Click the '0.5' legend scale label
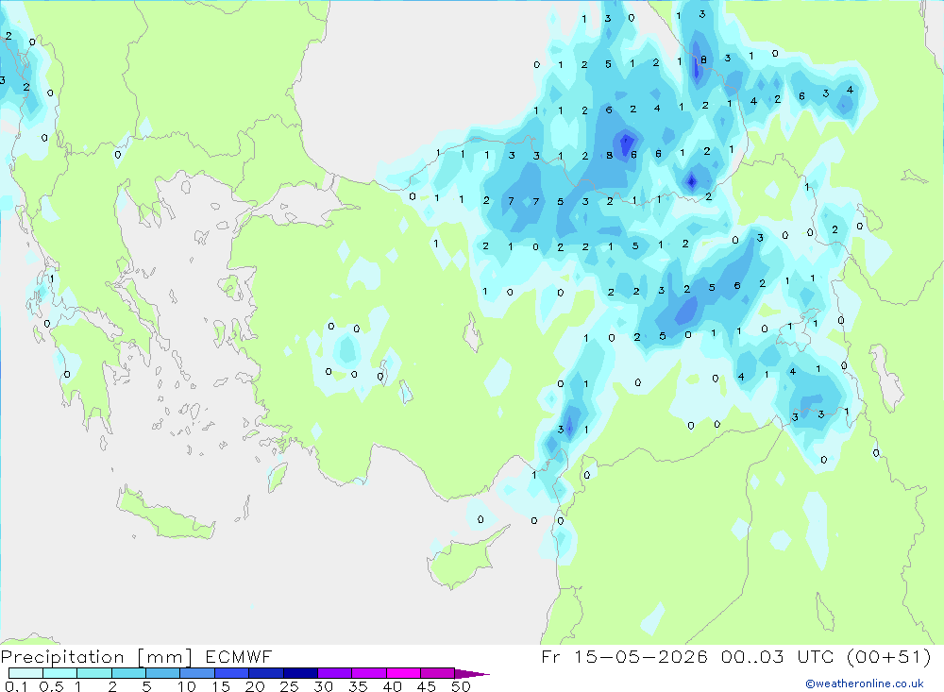This screenshot has width=944, height=692. 52,686
